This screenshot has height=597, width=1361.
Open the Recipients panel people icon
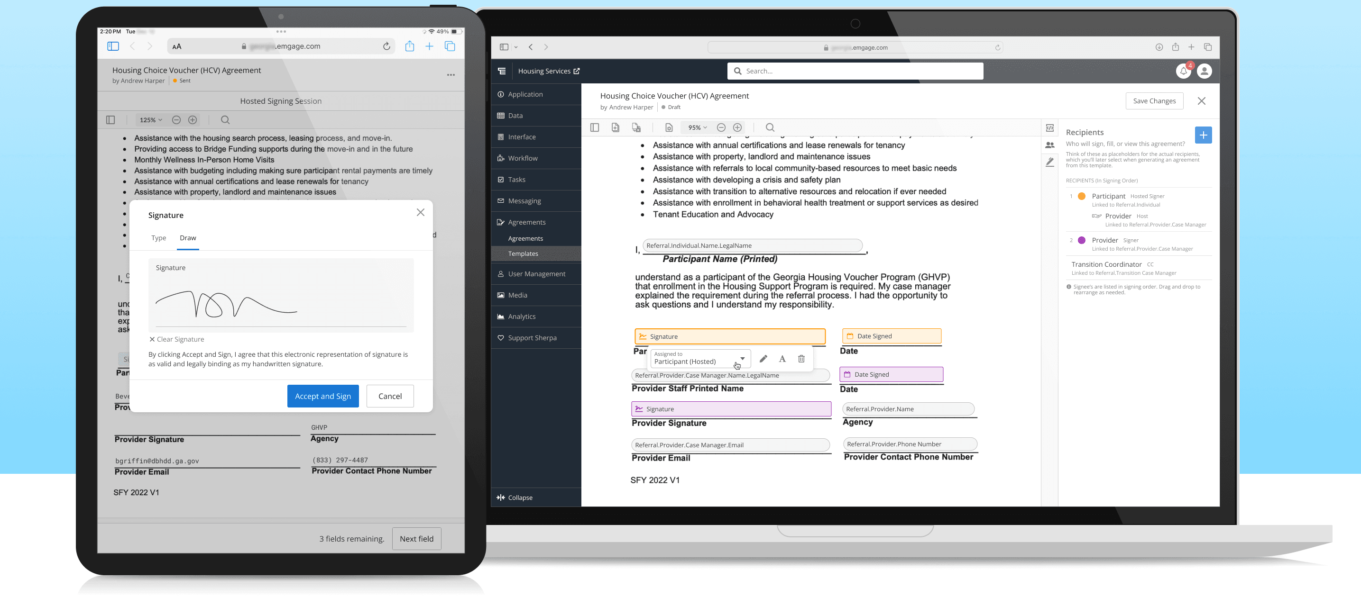(1050, 145)
